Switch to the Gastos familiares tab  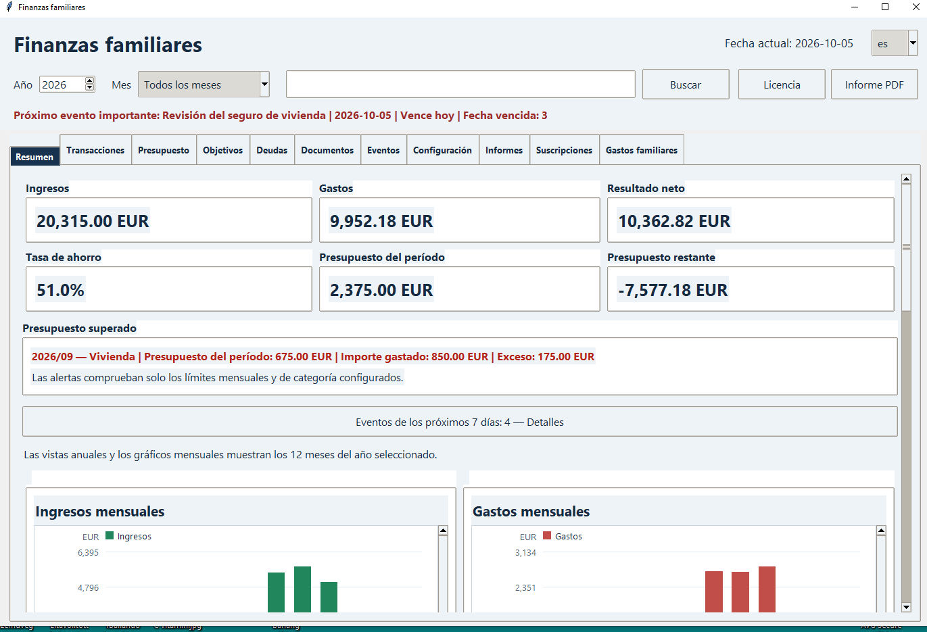(642, 150)
